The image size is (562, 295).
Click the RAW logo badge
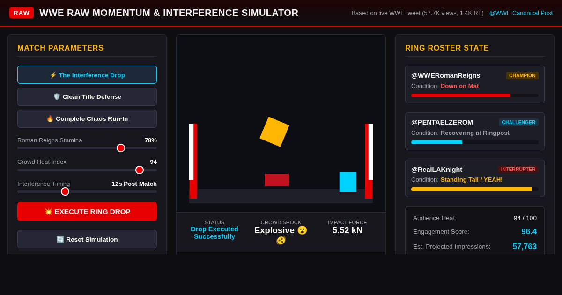point(22,13)
